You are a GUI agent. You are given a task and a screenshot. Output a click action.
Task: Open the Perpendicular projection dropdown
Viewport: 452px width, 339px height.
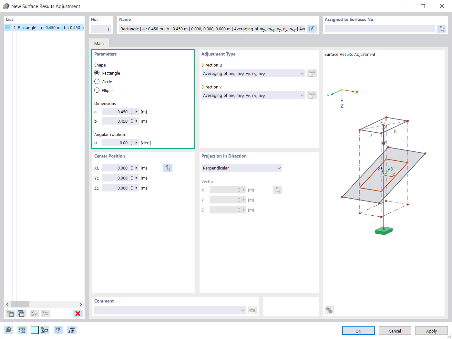pos(241,168)
